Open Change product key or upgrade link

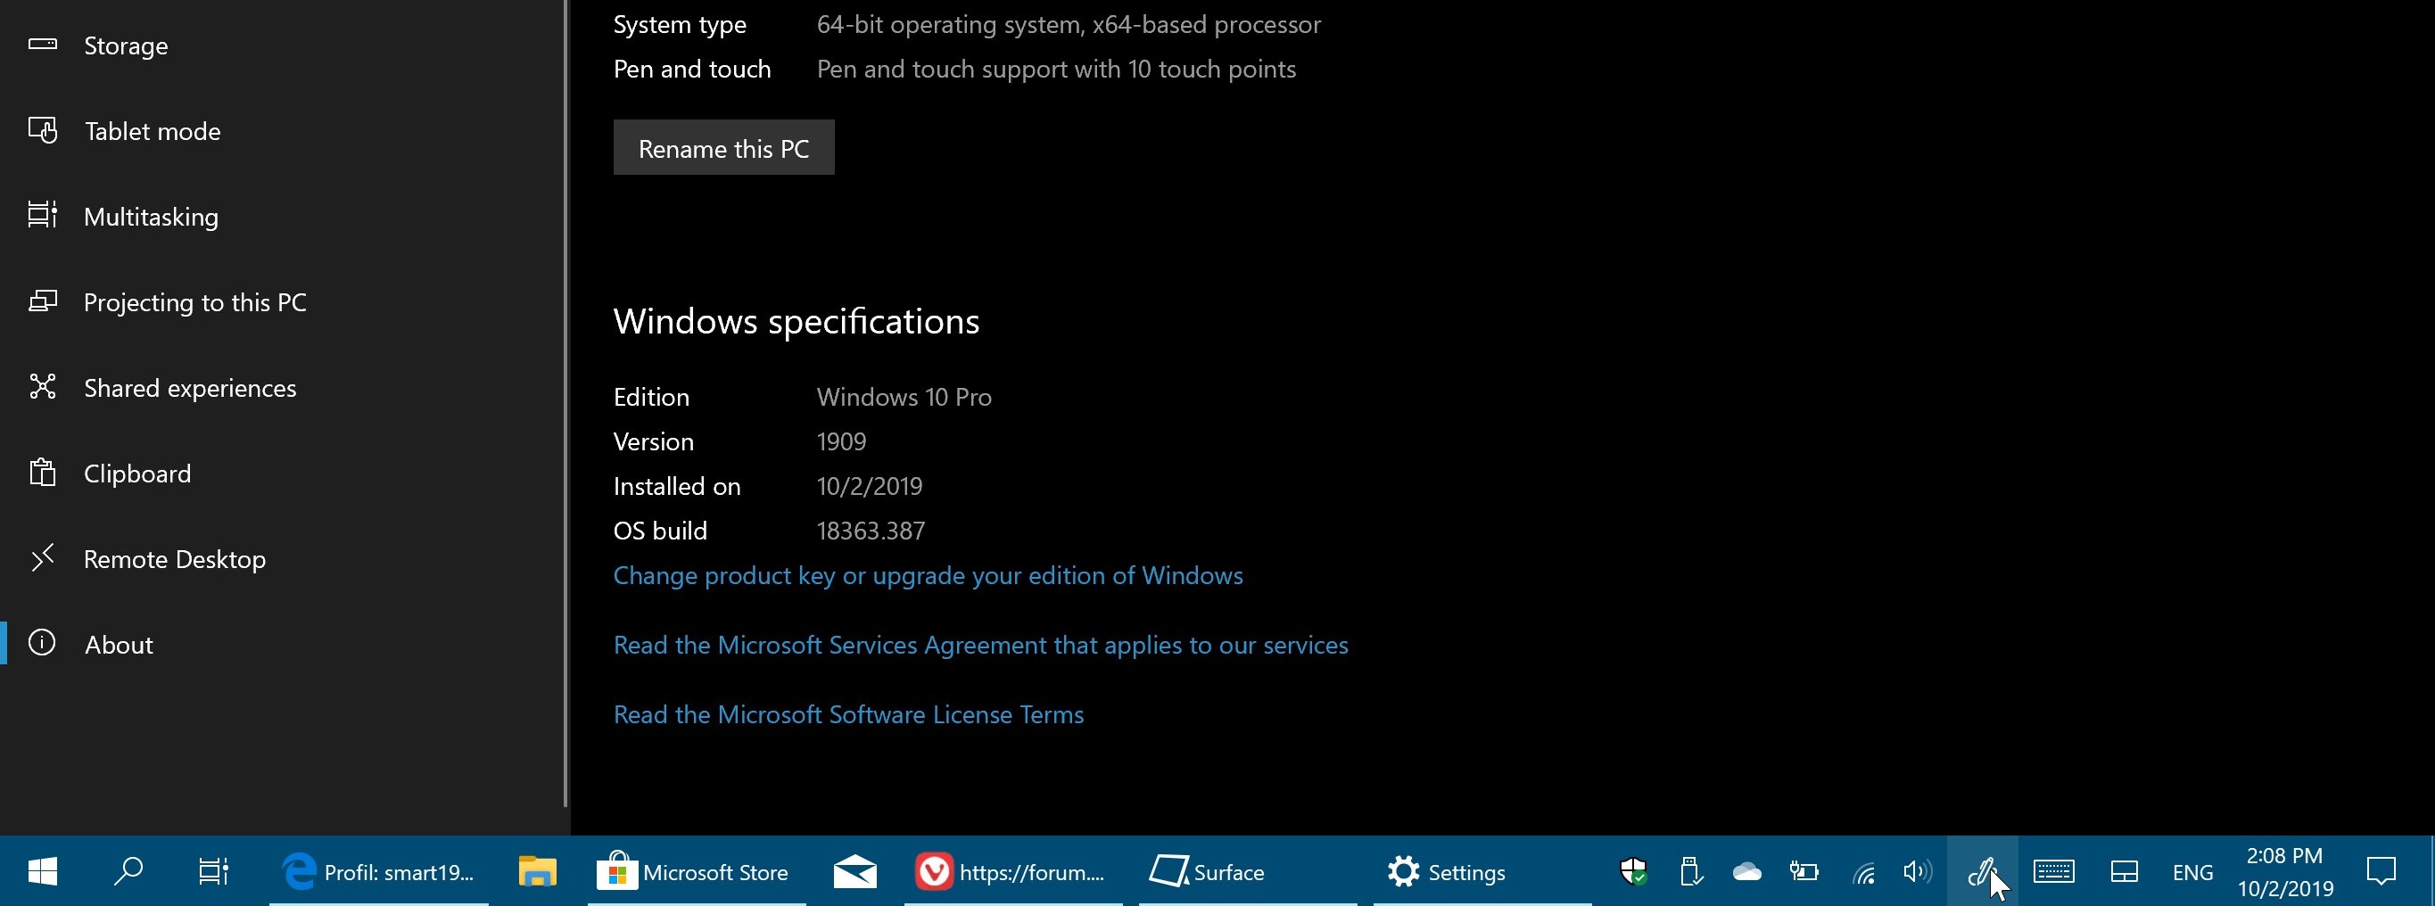pyautogui.click(x=928, y=575)
